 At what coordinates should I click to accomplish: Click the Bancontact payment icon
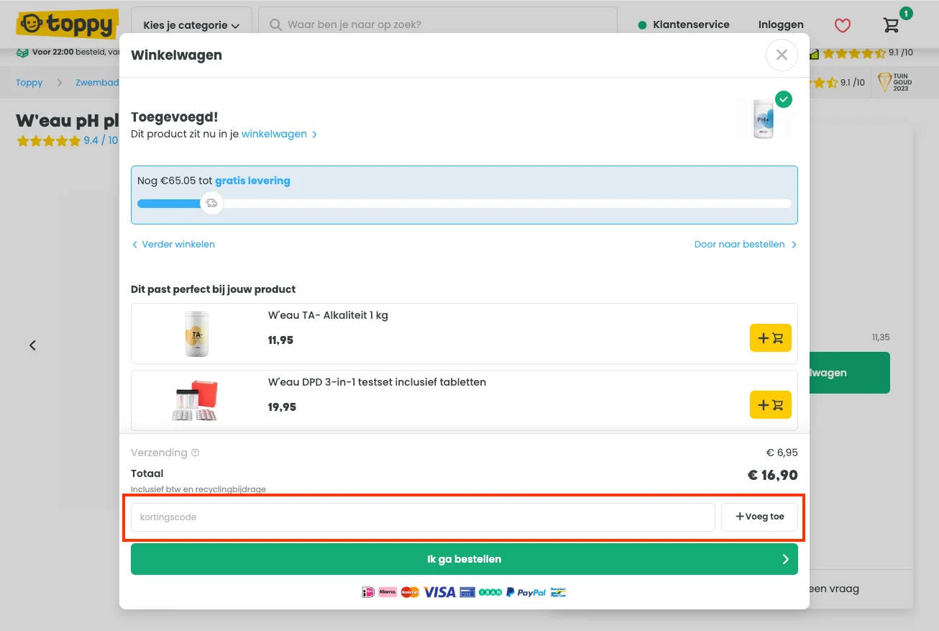[x=559, y=592]
